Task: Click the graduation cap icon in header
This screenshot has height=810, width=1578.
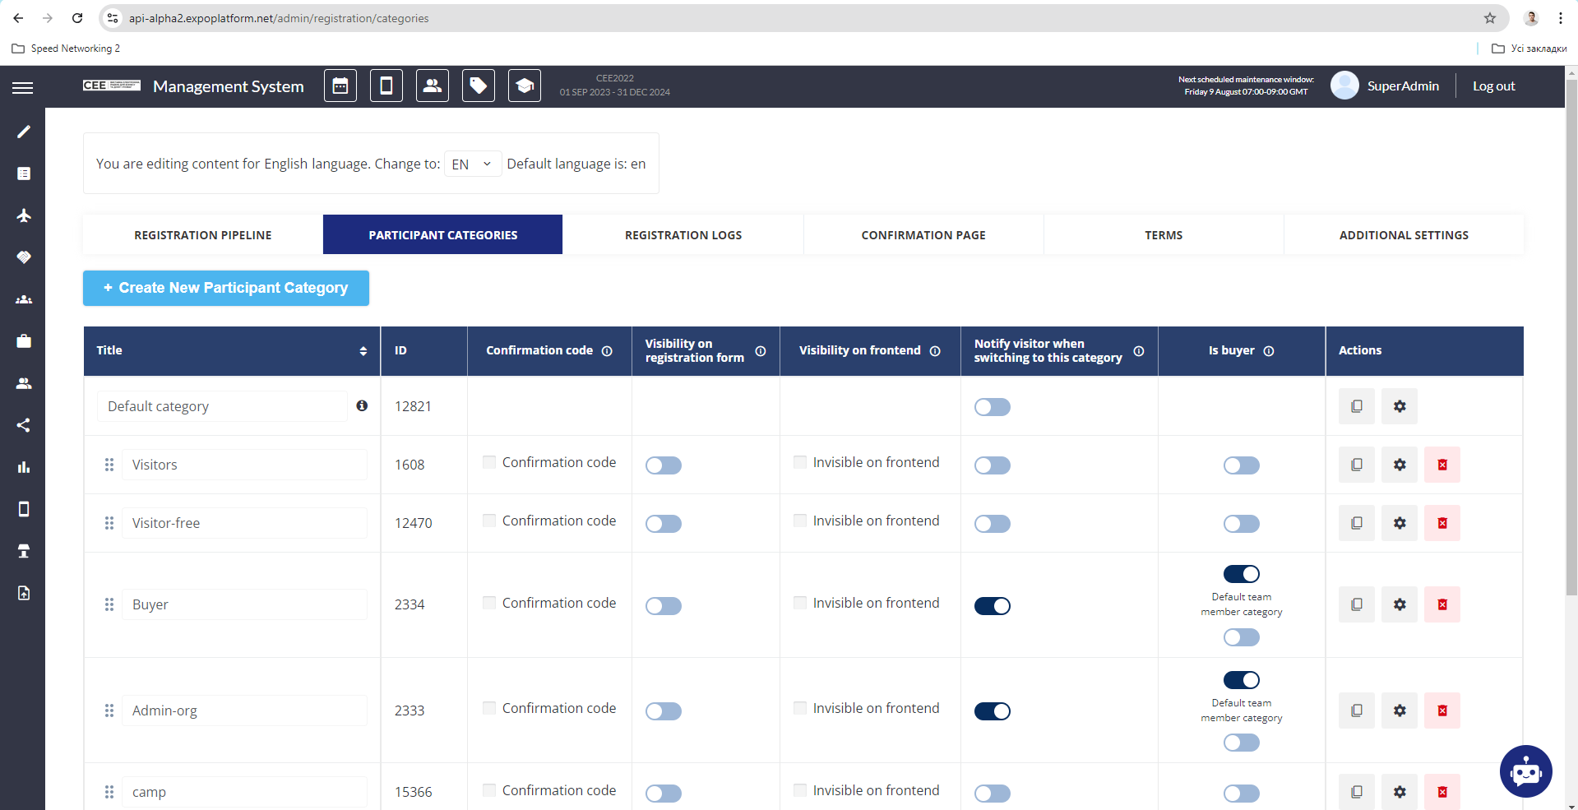Action: [x=524, y=86]
